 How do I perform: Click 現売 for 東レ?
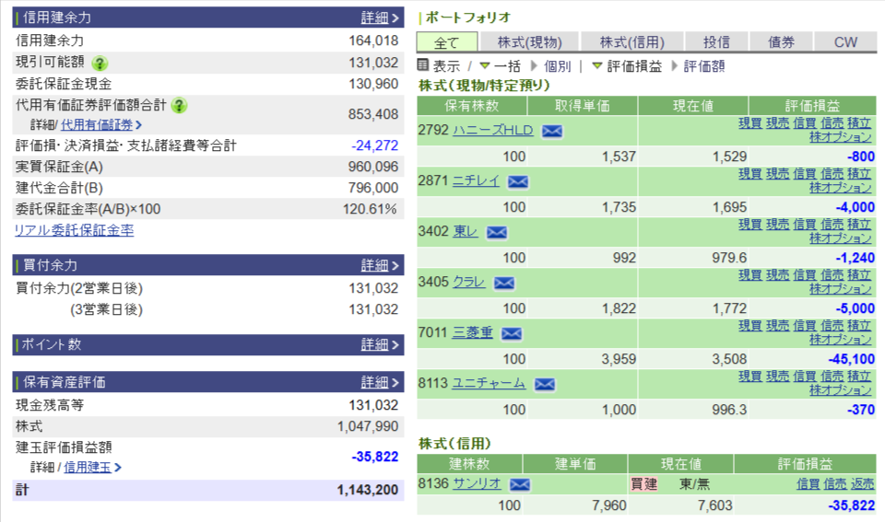coord(777,225)
